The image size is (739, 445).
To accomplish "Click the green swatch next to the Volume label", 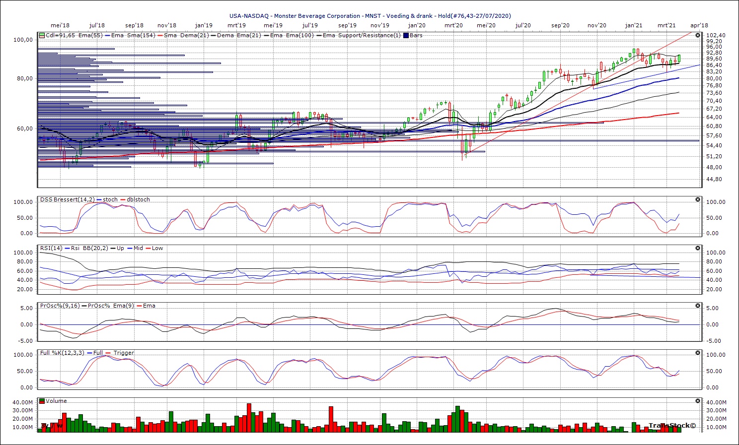I will coord(42,401).
